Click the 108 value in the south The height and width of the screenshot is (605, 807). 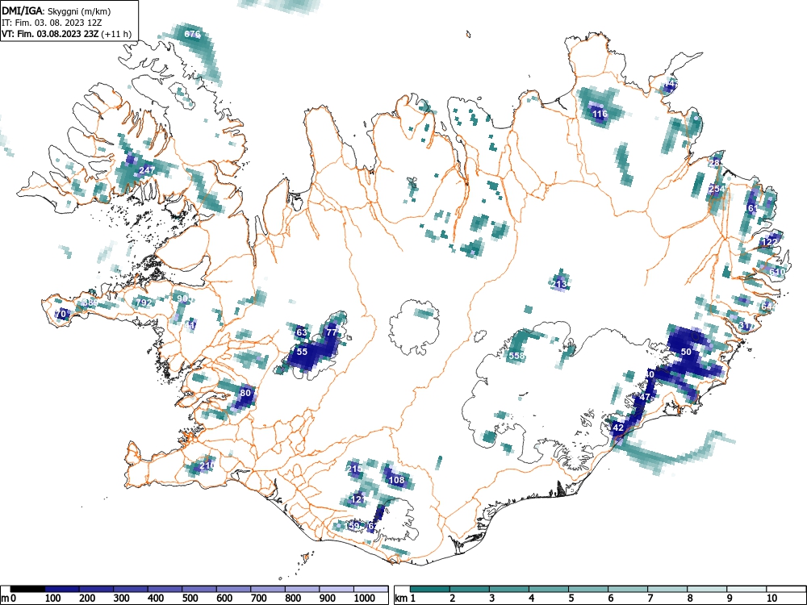[x=397, y=480]
